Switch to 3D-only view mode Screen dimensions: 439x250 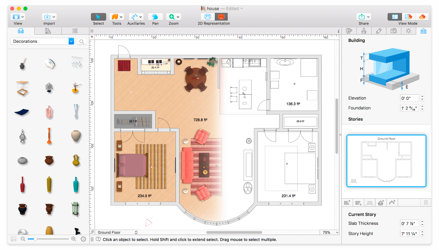coord(422,17)
